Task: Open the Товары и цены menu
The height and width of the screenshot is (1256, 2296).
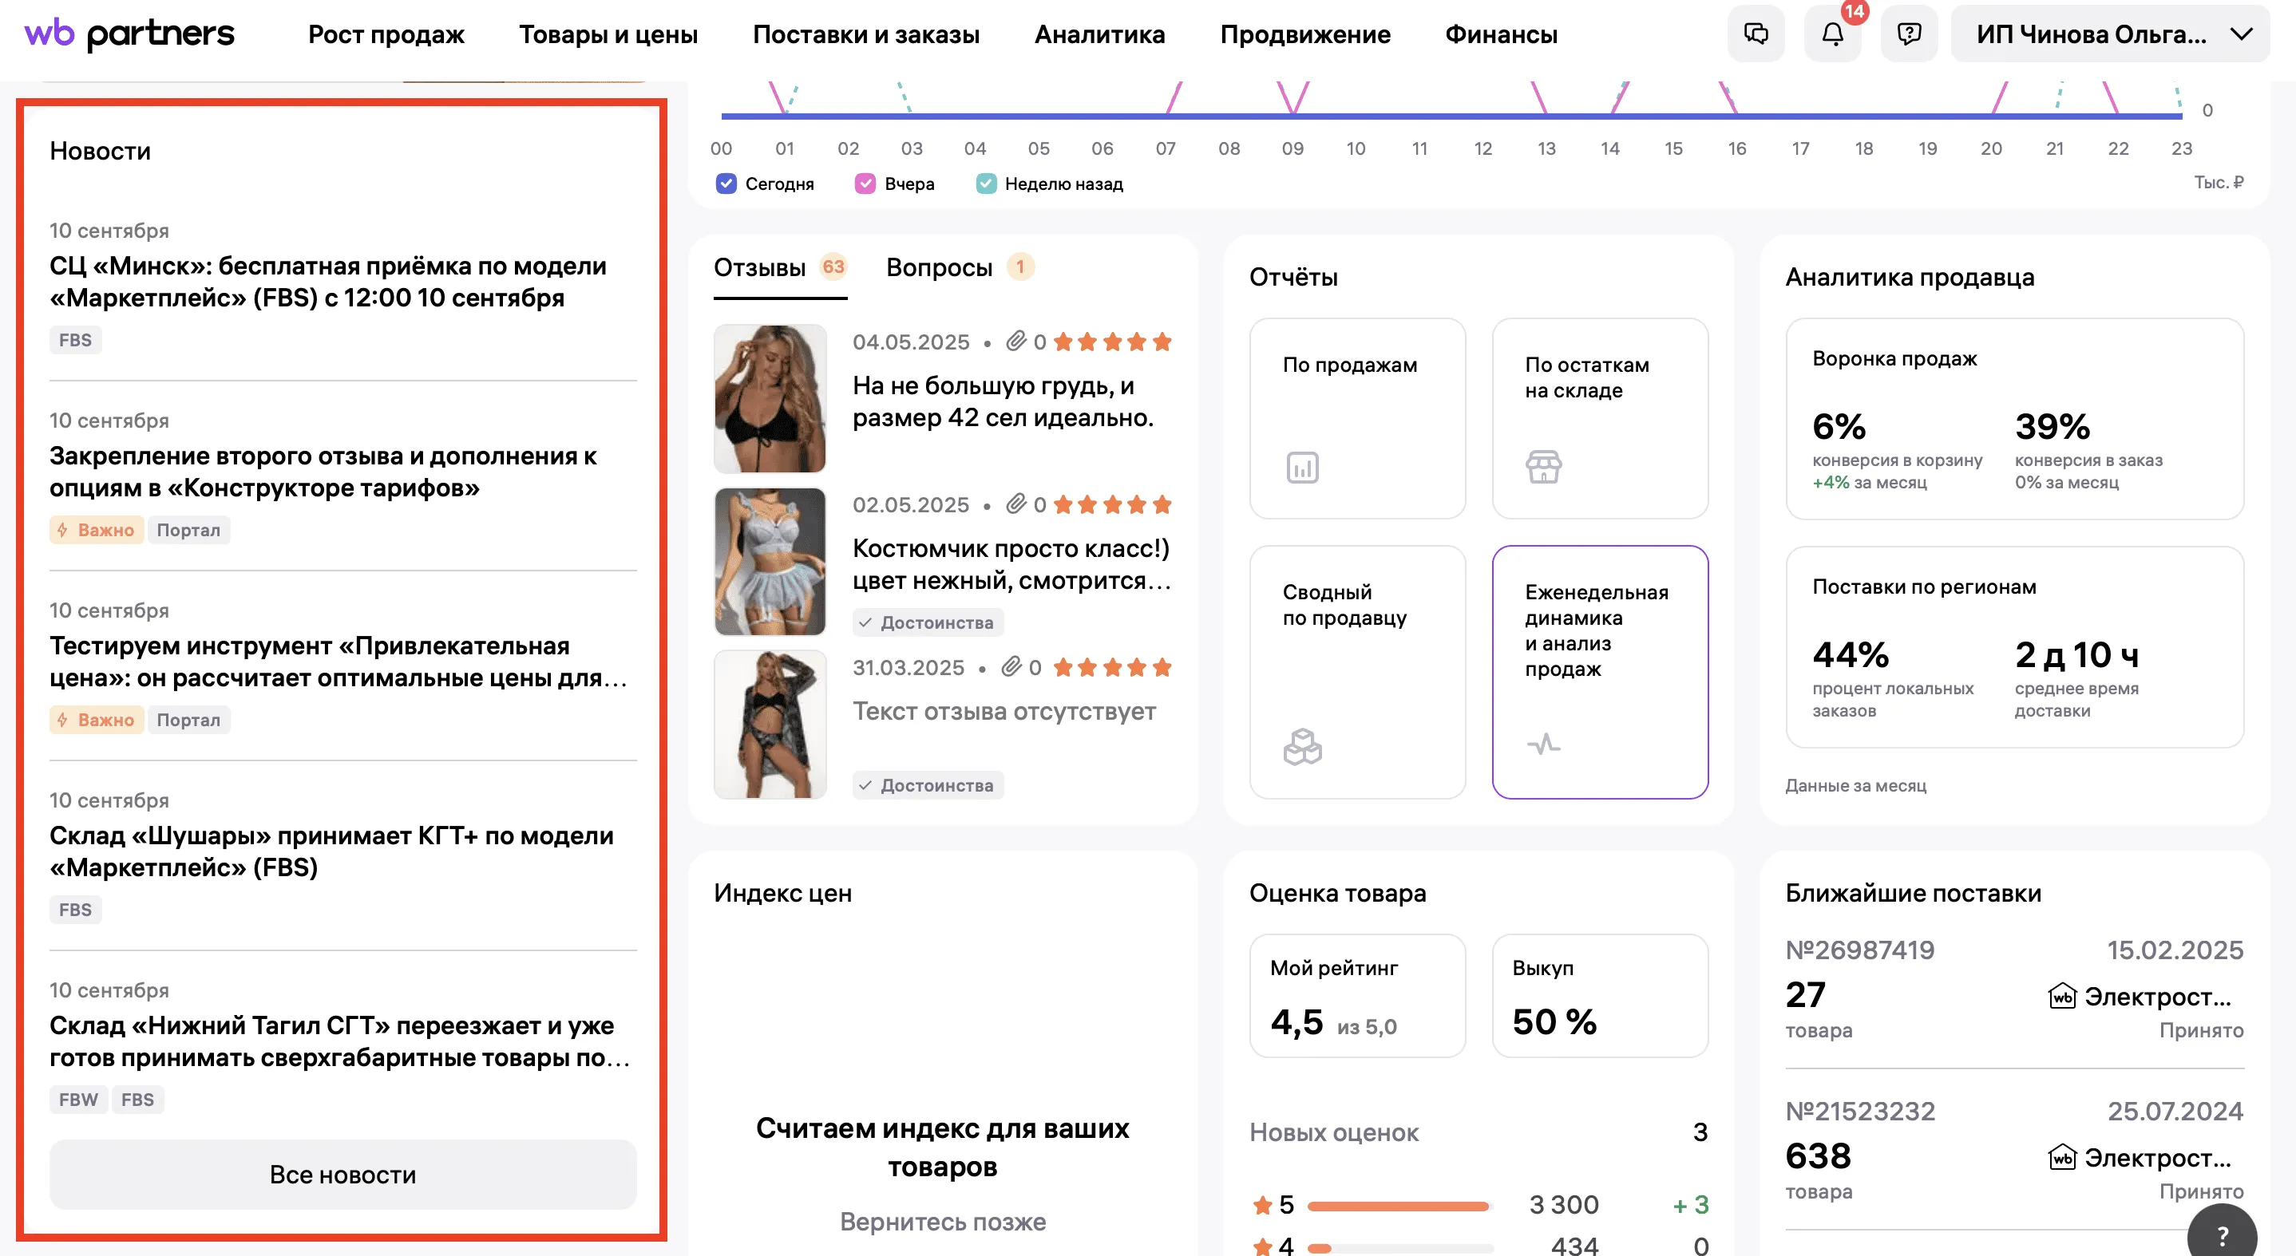Action: point(608,34)
